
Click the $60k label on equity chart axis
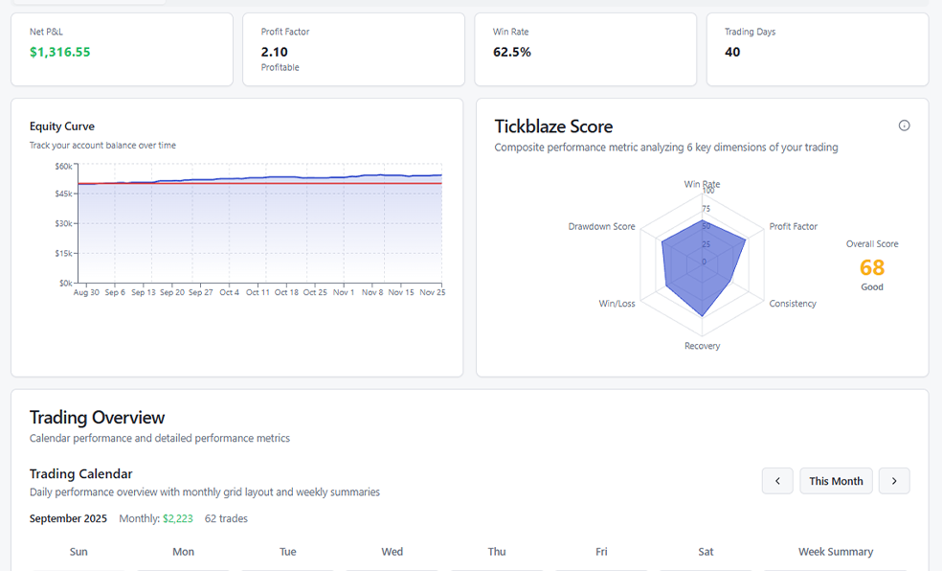[63, 166]
